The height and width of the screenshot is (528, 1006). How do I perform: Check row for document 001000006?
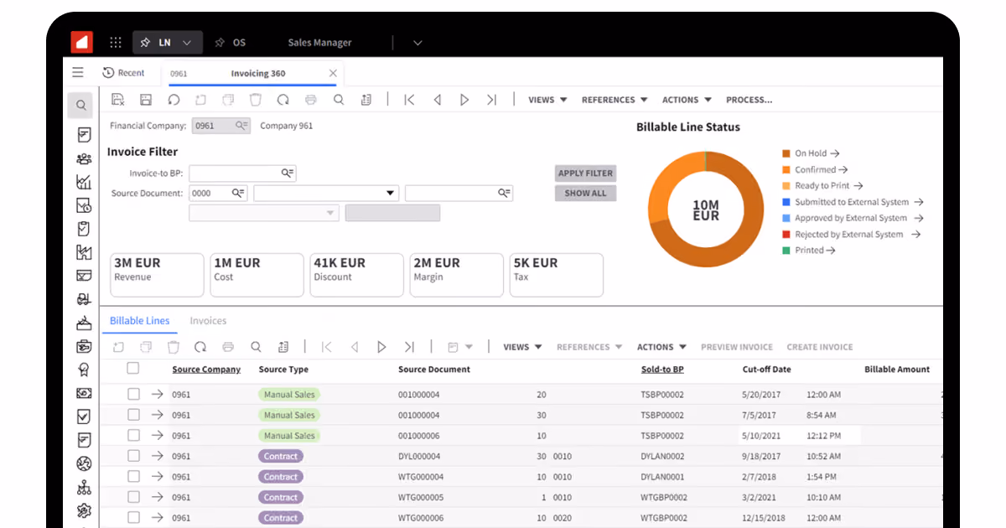tap(133, 435)
